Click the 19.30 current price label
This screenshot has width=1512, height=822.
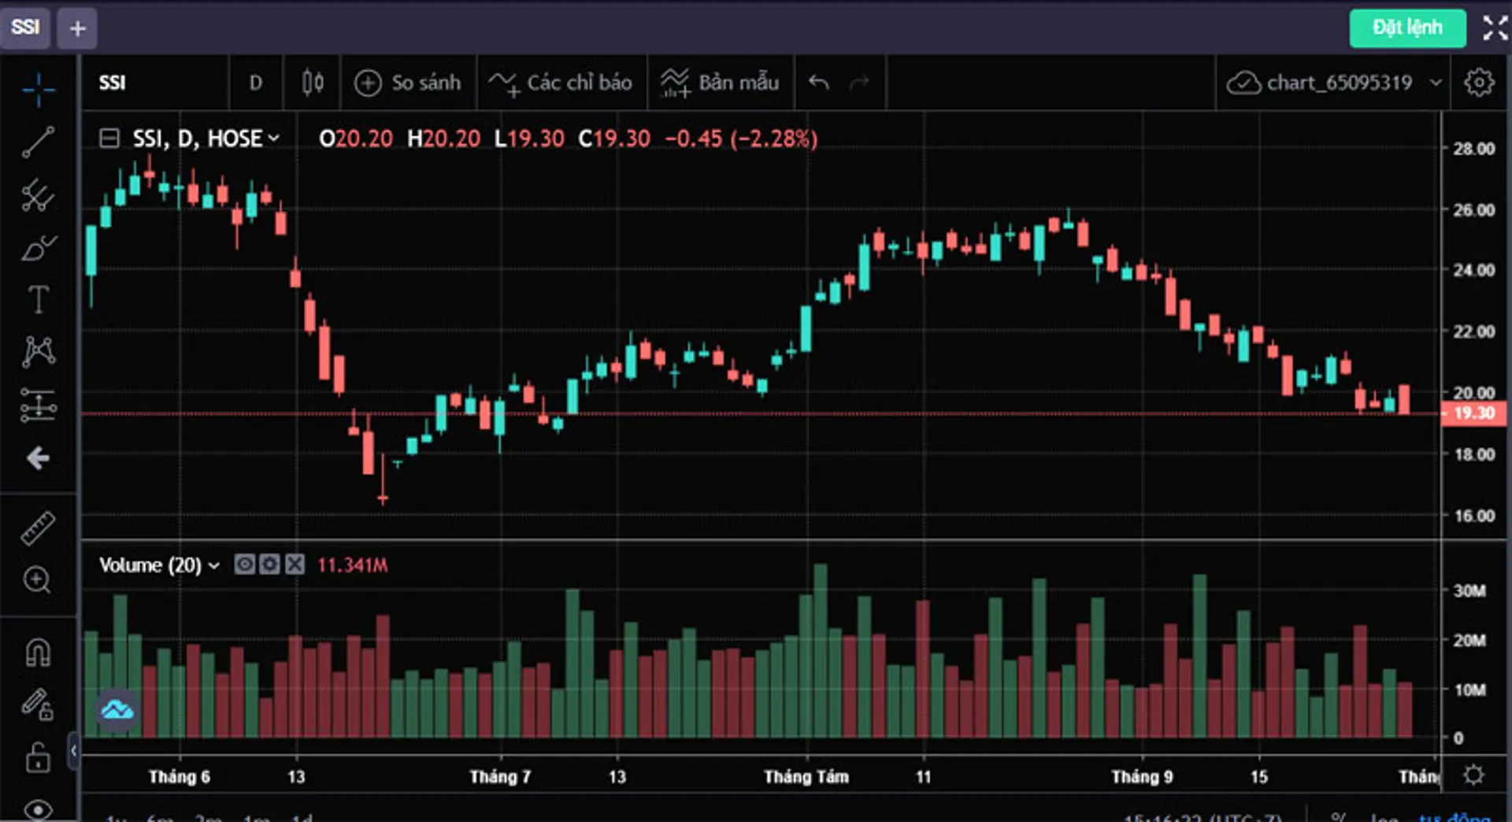click(1473, 413)
